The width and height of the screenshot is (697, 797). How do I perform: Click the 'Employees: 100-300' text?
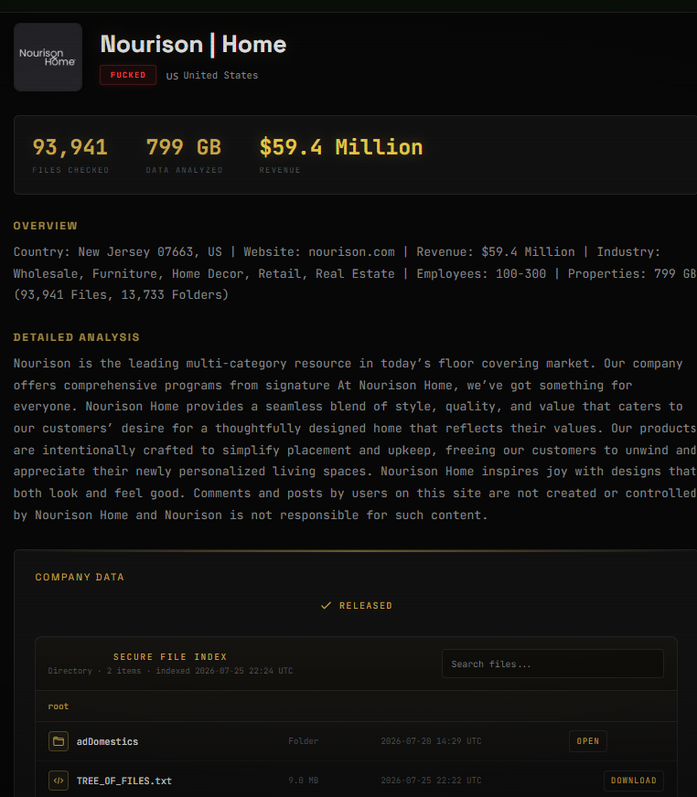pyautogui.click(x=481, y=274)
